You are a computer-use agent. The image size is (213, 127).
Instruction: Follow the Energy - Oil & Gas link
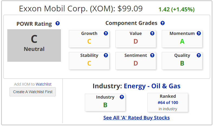tap(152, 86)
